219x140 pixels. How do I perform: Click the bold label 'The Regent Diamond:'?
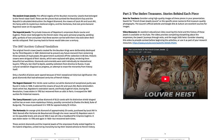tap(22, 83)
